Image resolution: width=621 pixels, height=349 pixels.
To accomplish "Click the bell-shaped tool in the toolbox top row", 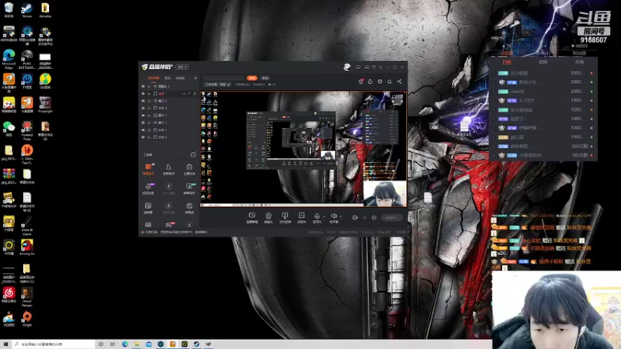I will point(168,169).
